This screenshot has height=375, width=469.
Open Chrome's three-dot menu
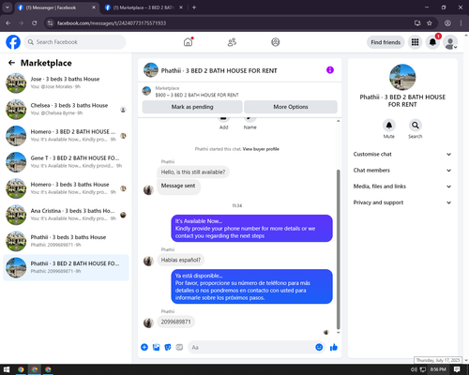461,23
